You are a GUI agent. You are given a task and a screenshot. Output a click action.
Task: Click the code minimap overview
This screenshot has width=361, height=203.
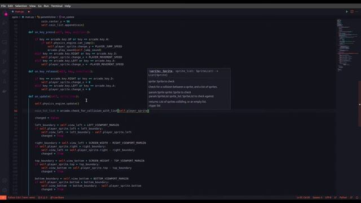[347, 46]
